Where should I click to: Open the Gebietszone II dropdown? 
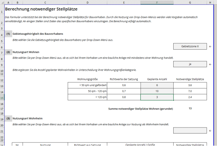pyautogui.click(x=190, y=46)
